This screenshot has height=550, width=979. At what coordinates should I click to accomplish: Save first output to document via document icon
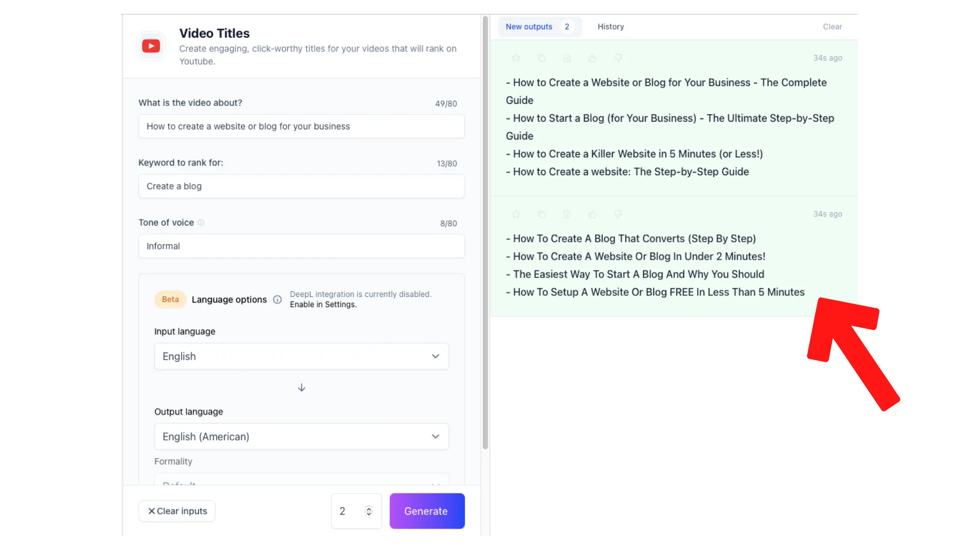[567, 58]
